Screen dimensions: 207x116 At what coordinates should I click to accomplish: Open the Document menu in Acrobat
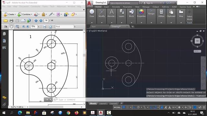[24, 6]
